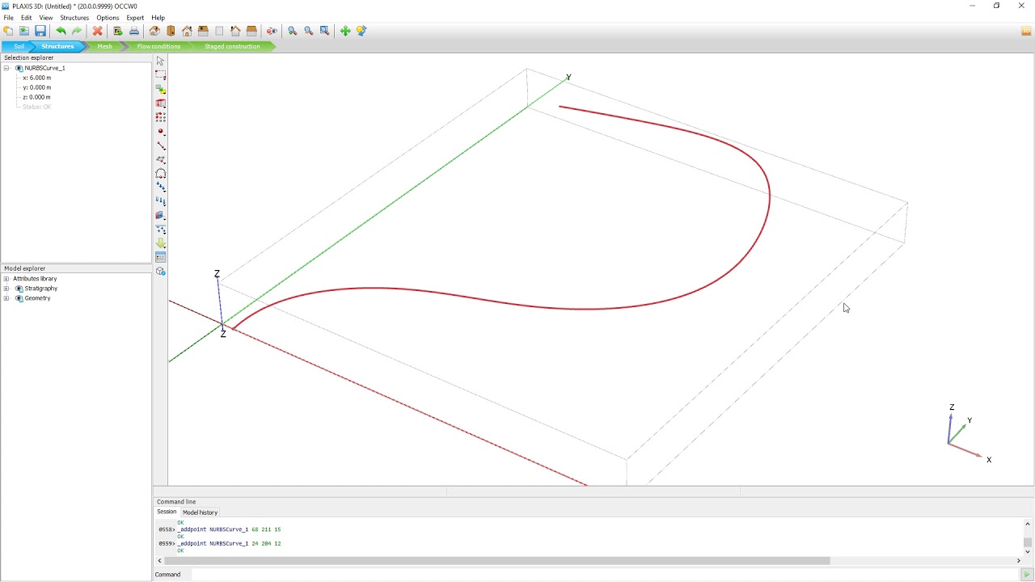Undo the last action
Image resolution: width=1035 pixels, height=582 pixels.
click(x=61, y=31)
